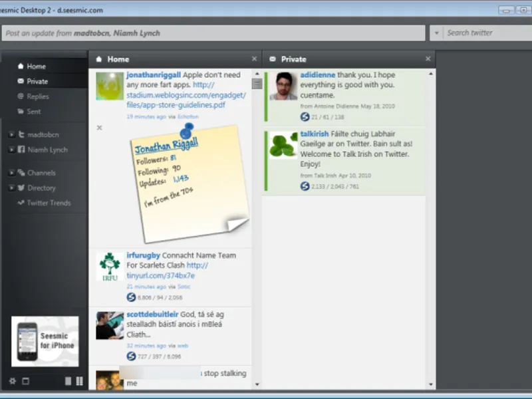Click talkirish's shamrock avatar
This screenshot has width=532, height=399.
(283, 145)
